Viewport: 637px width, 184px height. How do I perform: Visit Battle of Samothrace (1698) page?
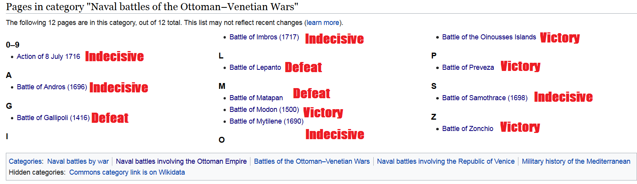pyautogui.click(x=485, y=98)
